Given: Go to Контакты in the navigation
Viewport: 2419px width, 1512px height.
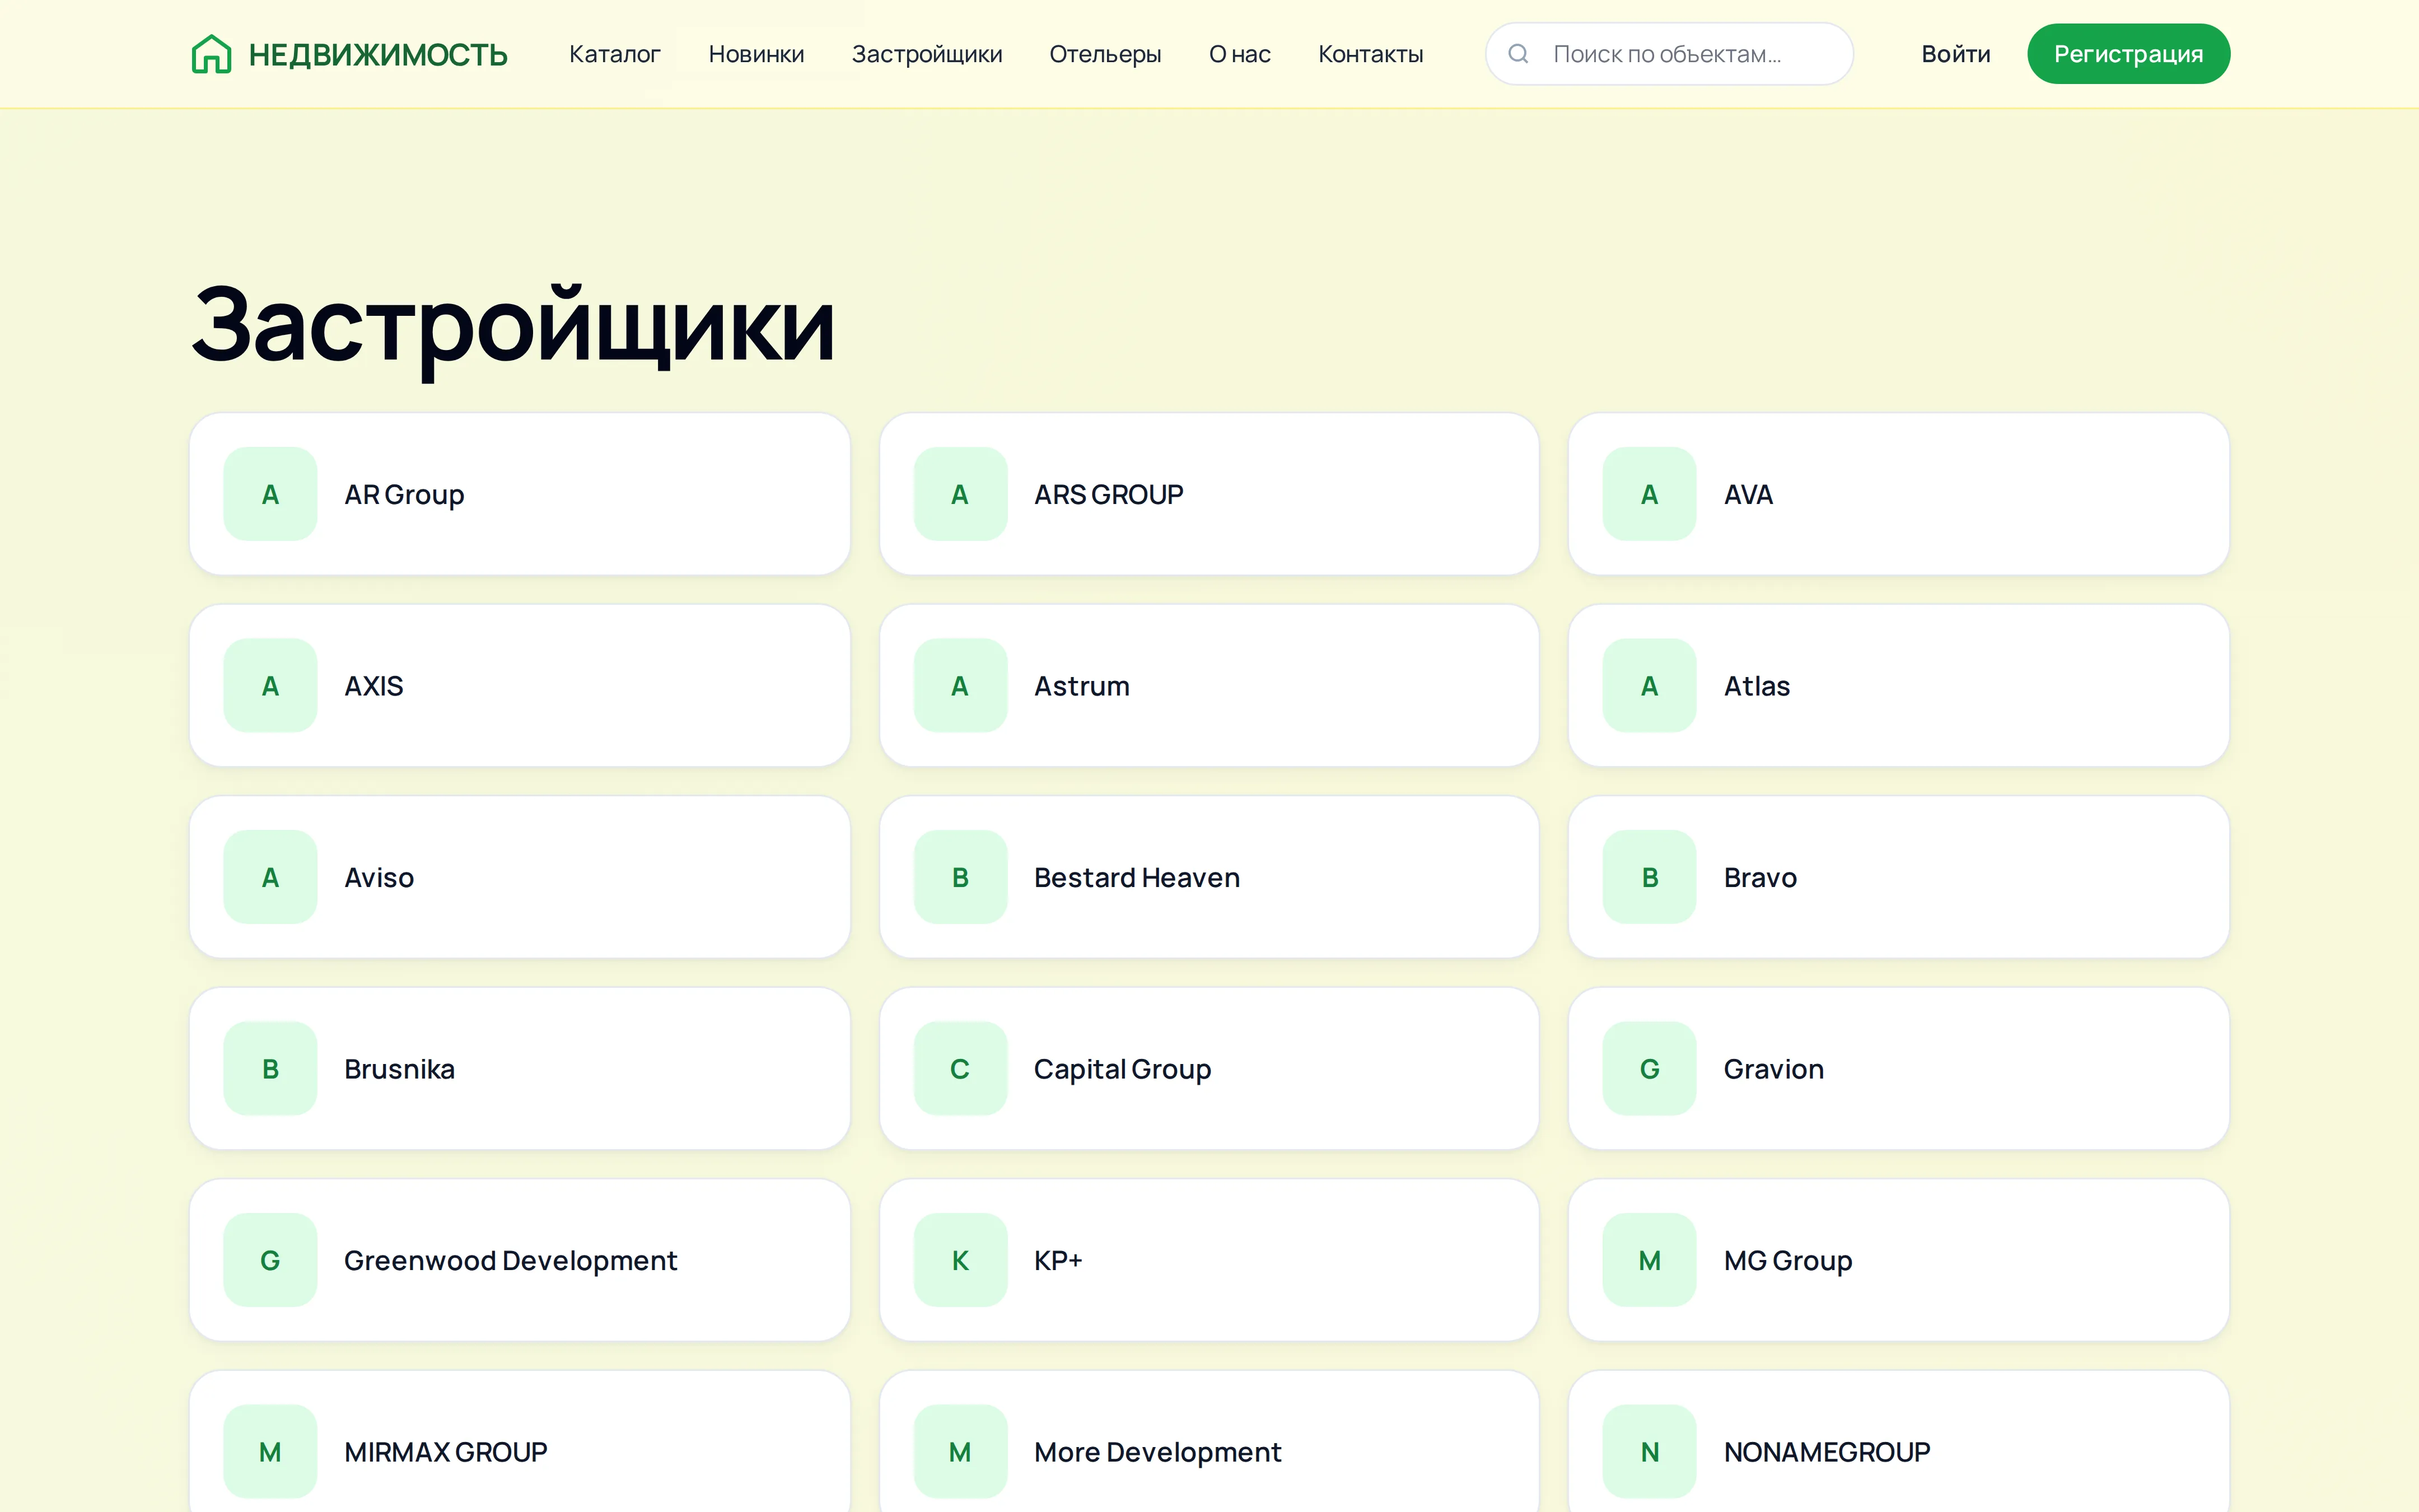Looking at the screenshot, I should coord(1370,54).
